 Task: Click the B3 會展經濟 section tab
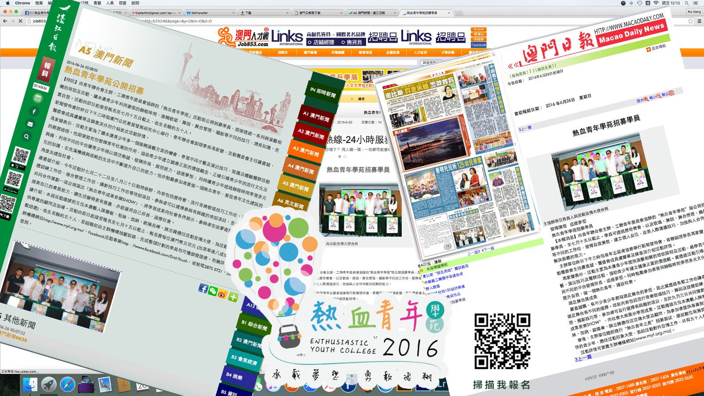click(244, 360)
